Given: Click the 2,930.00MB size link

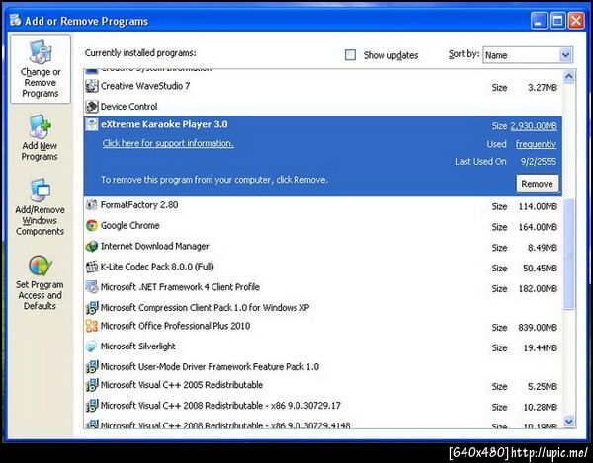Looking at the screenshot, I should tap(534, 126).
